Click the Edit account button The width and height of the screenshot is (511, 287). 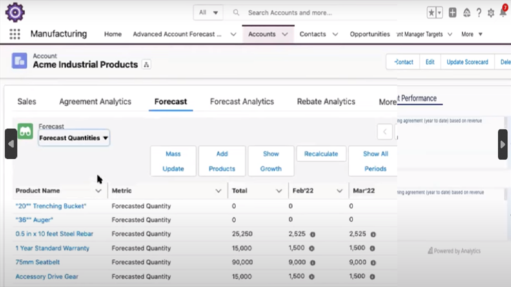[x=430, y=62]
